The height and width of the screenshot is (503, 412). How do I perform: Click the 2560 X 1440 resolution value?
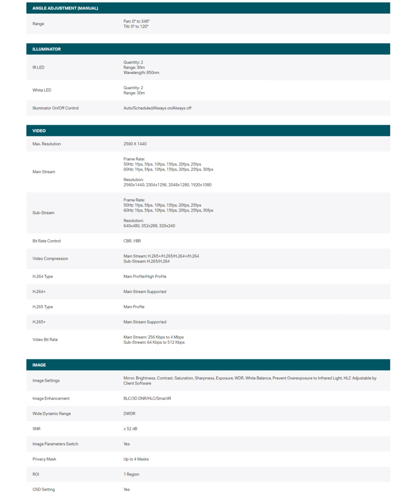point(135,144)
